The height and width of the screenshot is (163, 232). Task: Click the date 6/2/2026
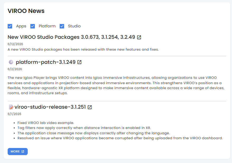click(x=15, y=69)
